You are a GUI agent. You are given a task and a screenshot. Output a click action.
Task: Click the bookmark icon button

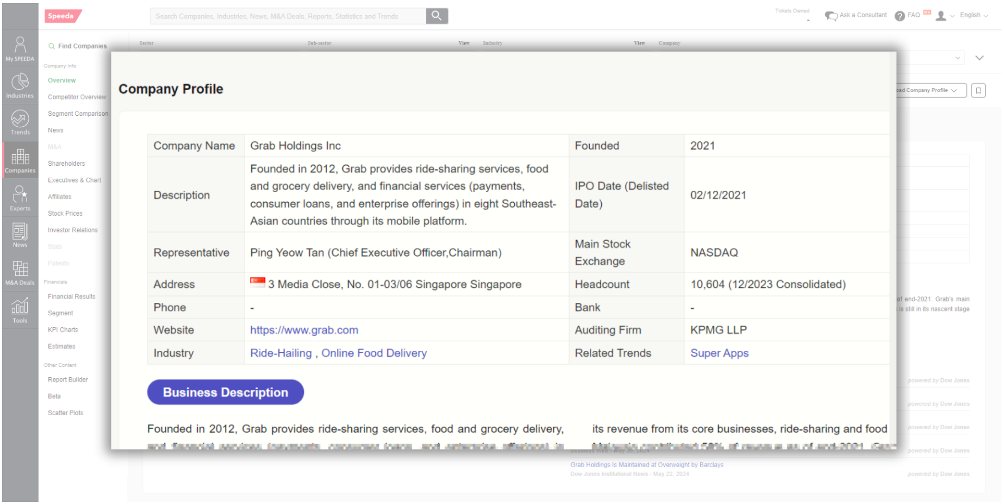[x=978, y=90]
